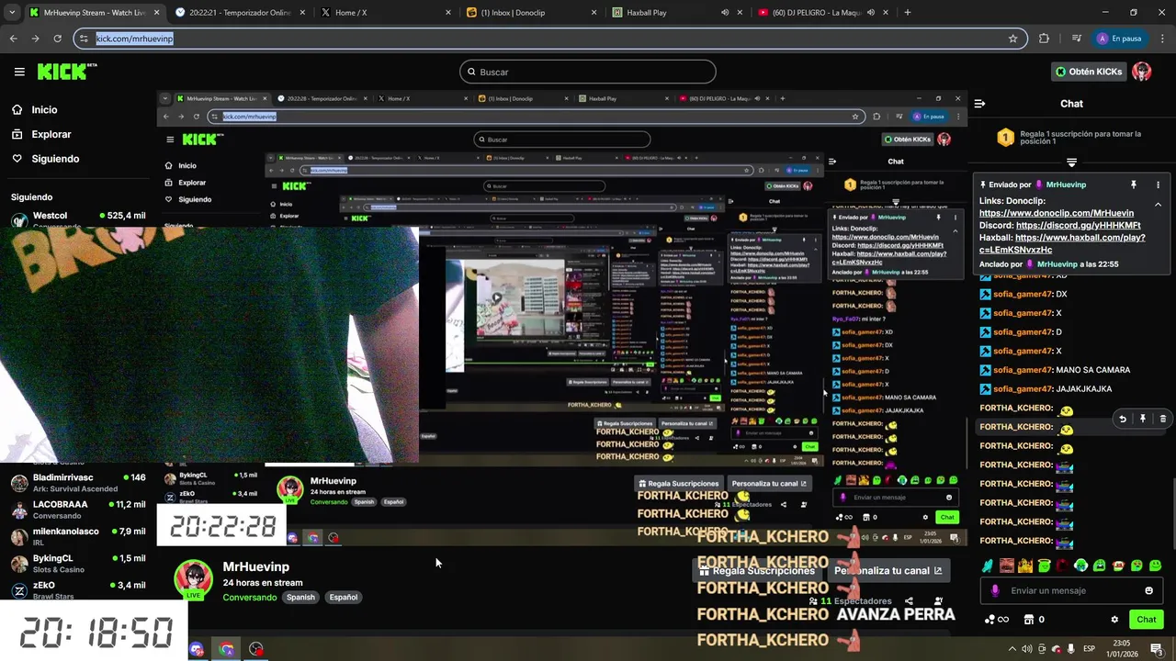Open the Kicks balance infinity icon
This screenshot has width=1176, height=661.
(995, 620)
